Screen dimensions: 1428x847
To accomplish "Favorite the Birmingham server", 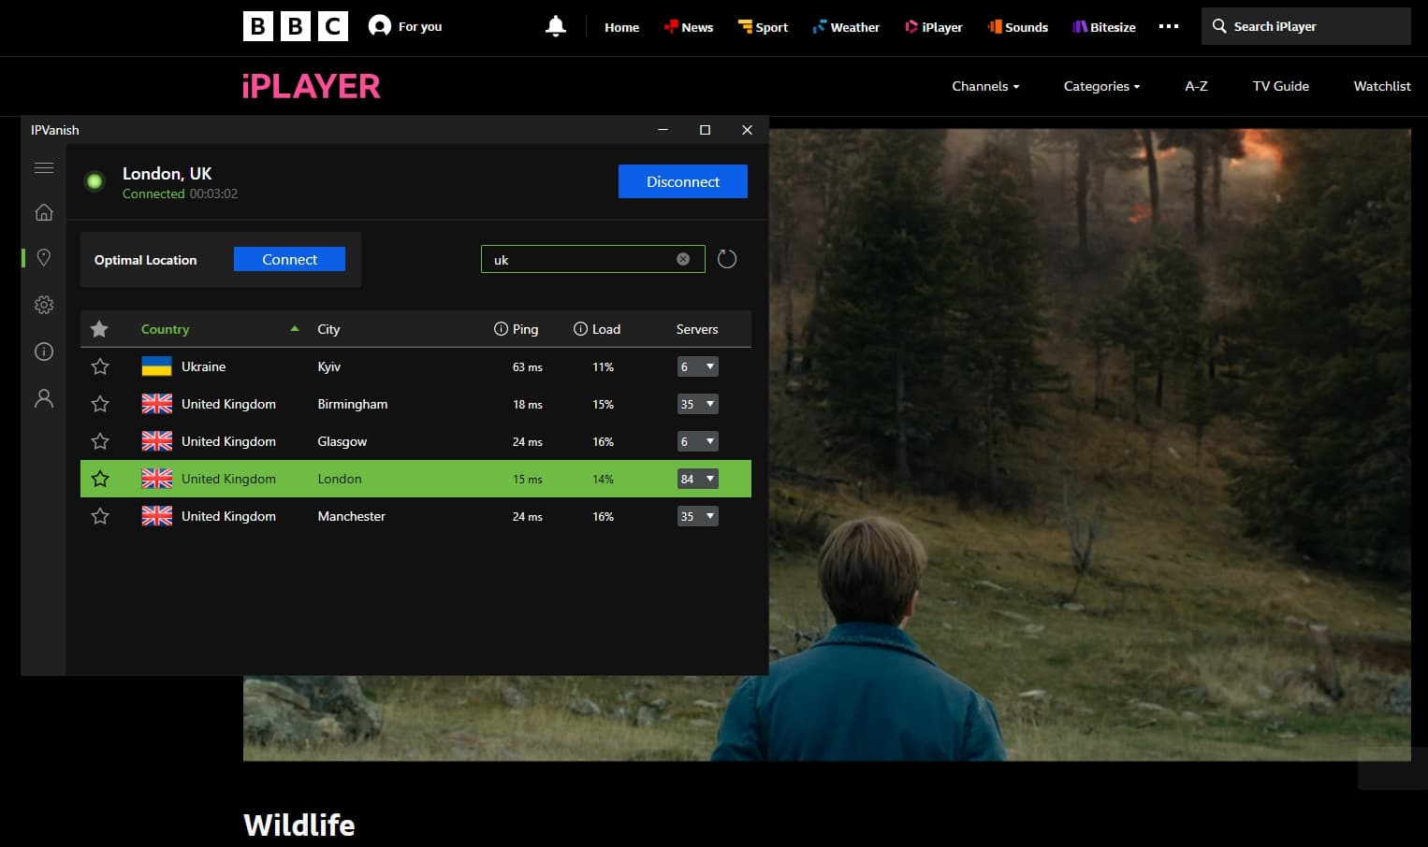I will coord(100,404).
